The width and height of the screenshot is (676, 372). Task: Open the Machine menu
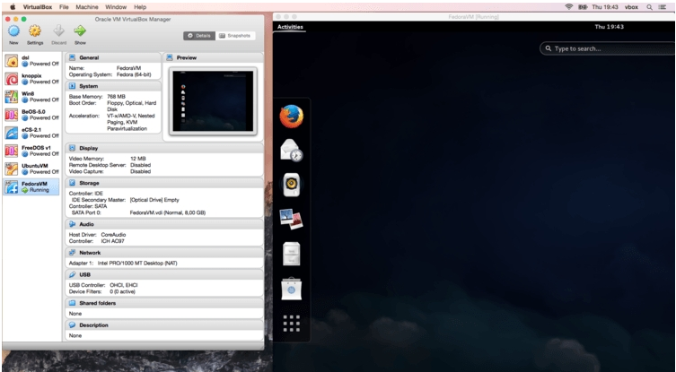(x=87, y=7)
